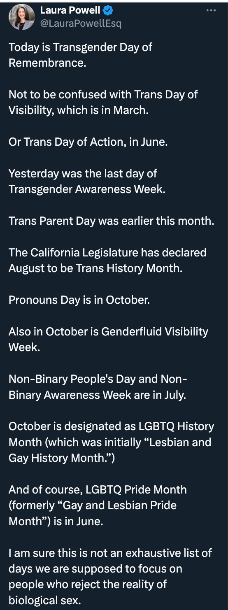Image resolution: width=228 pixels, height=610 pixels.
Task: Click the Laura Powell display name
Action: [x=70, y=11]
